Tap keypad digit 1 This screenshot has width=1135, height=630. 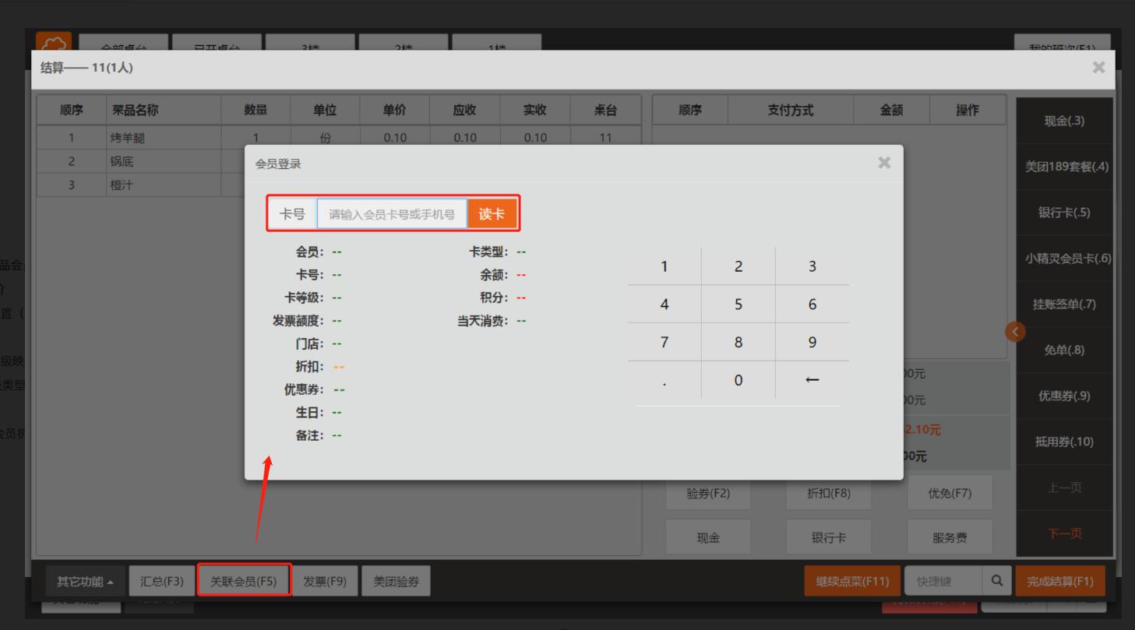(x=664, y=266)
